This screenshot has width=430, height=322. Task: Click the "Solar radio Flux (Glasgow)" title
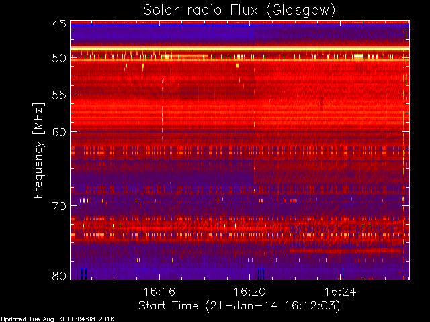coord(239,11)
